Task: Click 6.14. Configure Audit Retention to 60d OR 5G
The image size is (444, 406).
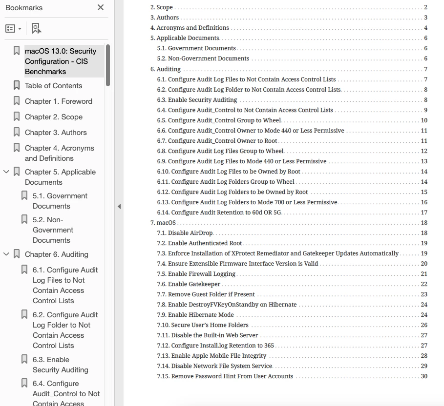Action: tap(219, 213)
